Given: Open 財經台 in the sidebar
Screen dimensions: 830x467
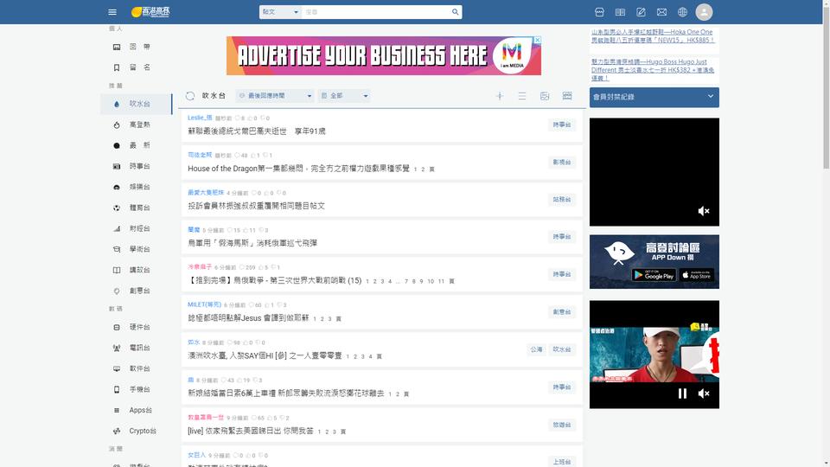Looking at the screenshot, I should (136, 228).
